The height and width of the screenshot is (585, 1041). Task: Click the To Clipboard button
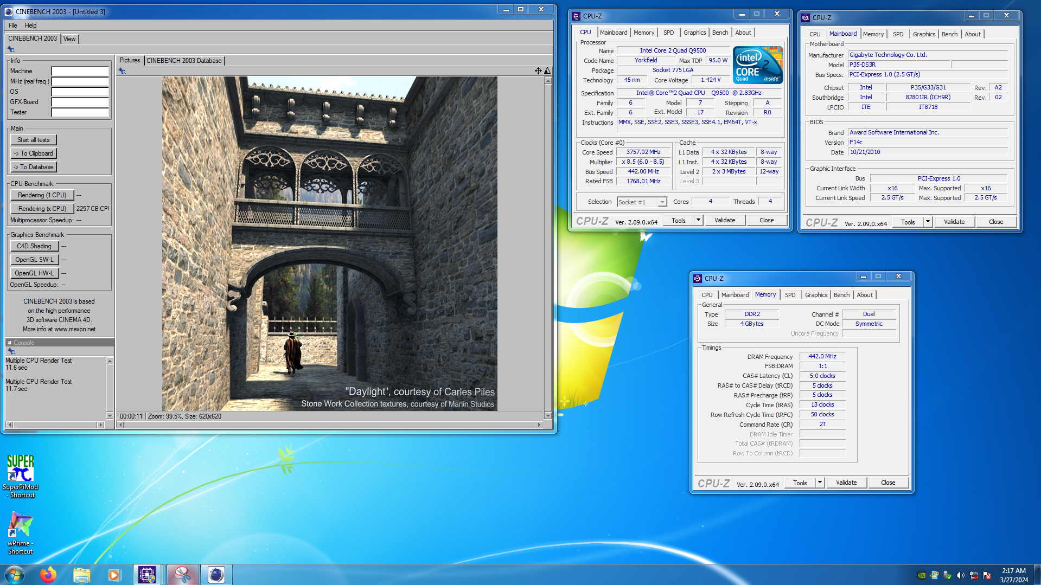coord(33,153)
